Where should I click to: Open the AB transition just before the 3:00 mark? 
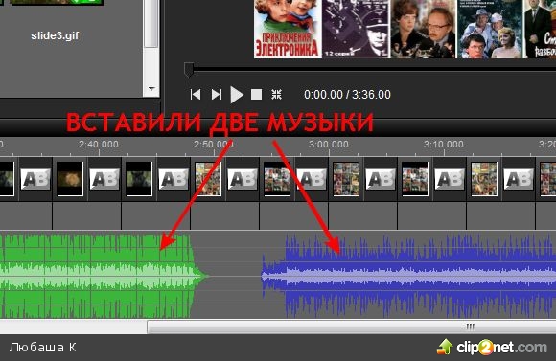[x=312, y=179]
